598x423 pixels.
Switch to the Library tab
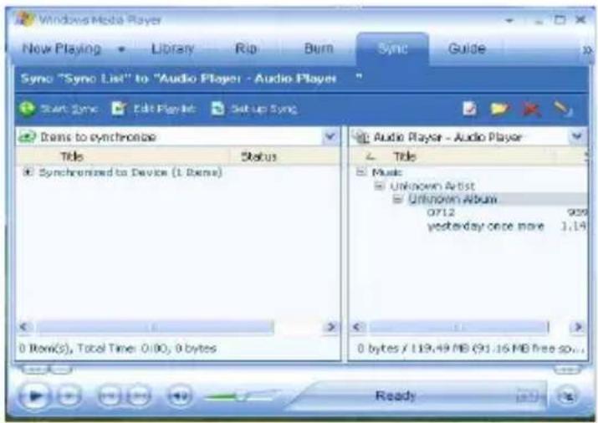click(173, 48)
